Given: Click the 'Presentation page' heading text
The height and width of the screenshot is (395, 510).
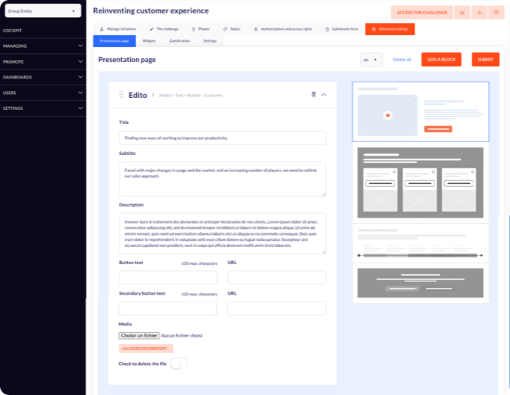Looking at the screenshot, I should click(127, 60).
